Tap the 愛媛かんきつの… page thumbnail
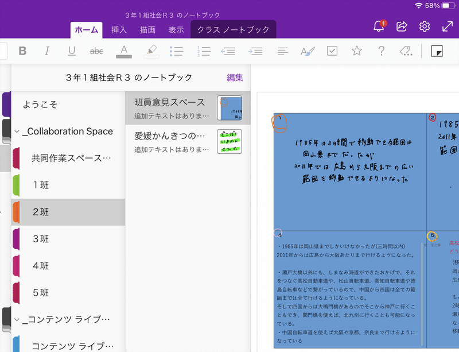Screen dimensions: 459x352 point(229,142)
